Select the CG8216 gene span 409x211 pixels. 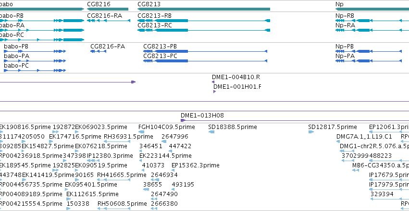click(x=108, y=9)
